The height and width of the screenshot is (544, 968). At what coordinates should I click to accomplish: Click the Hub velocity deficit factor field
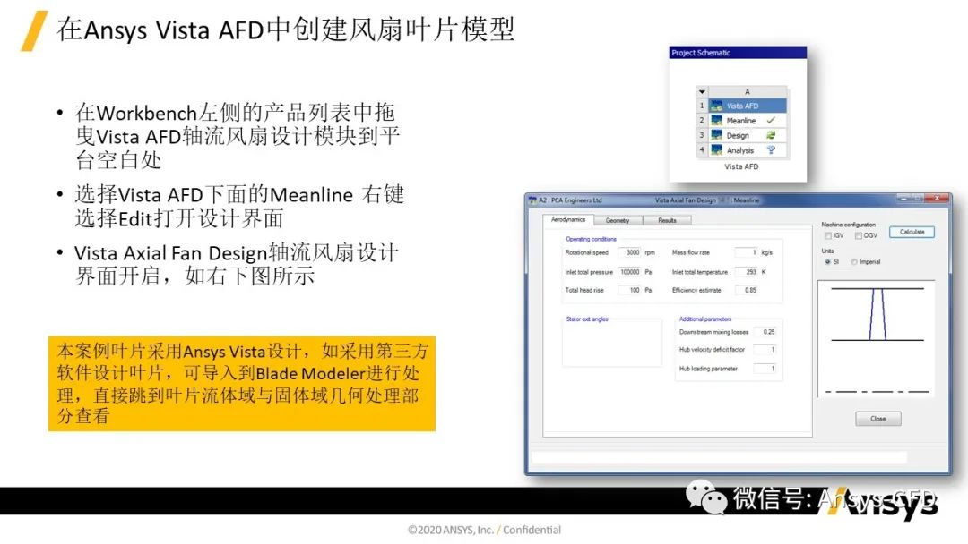(765, 350)
